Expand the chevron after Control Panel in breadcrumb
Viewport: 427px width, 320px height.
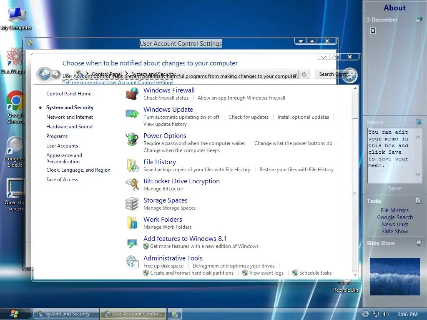point(126,73)
